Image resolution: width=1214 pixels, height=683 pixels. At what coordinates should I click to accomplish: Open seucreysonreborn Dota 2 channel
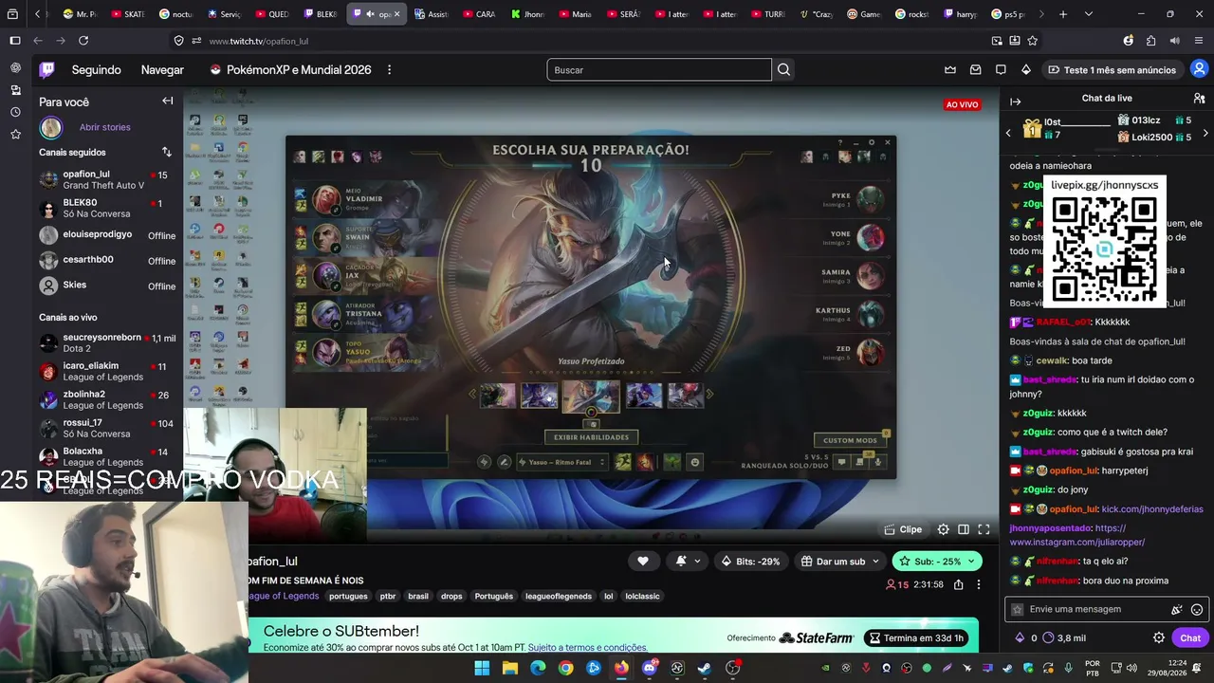tap(104, 342)
